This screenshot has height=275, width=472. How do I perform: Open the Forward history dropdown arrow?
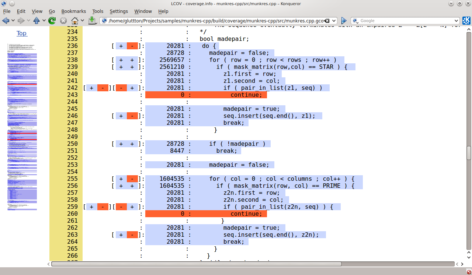tap(28, 21)
